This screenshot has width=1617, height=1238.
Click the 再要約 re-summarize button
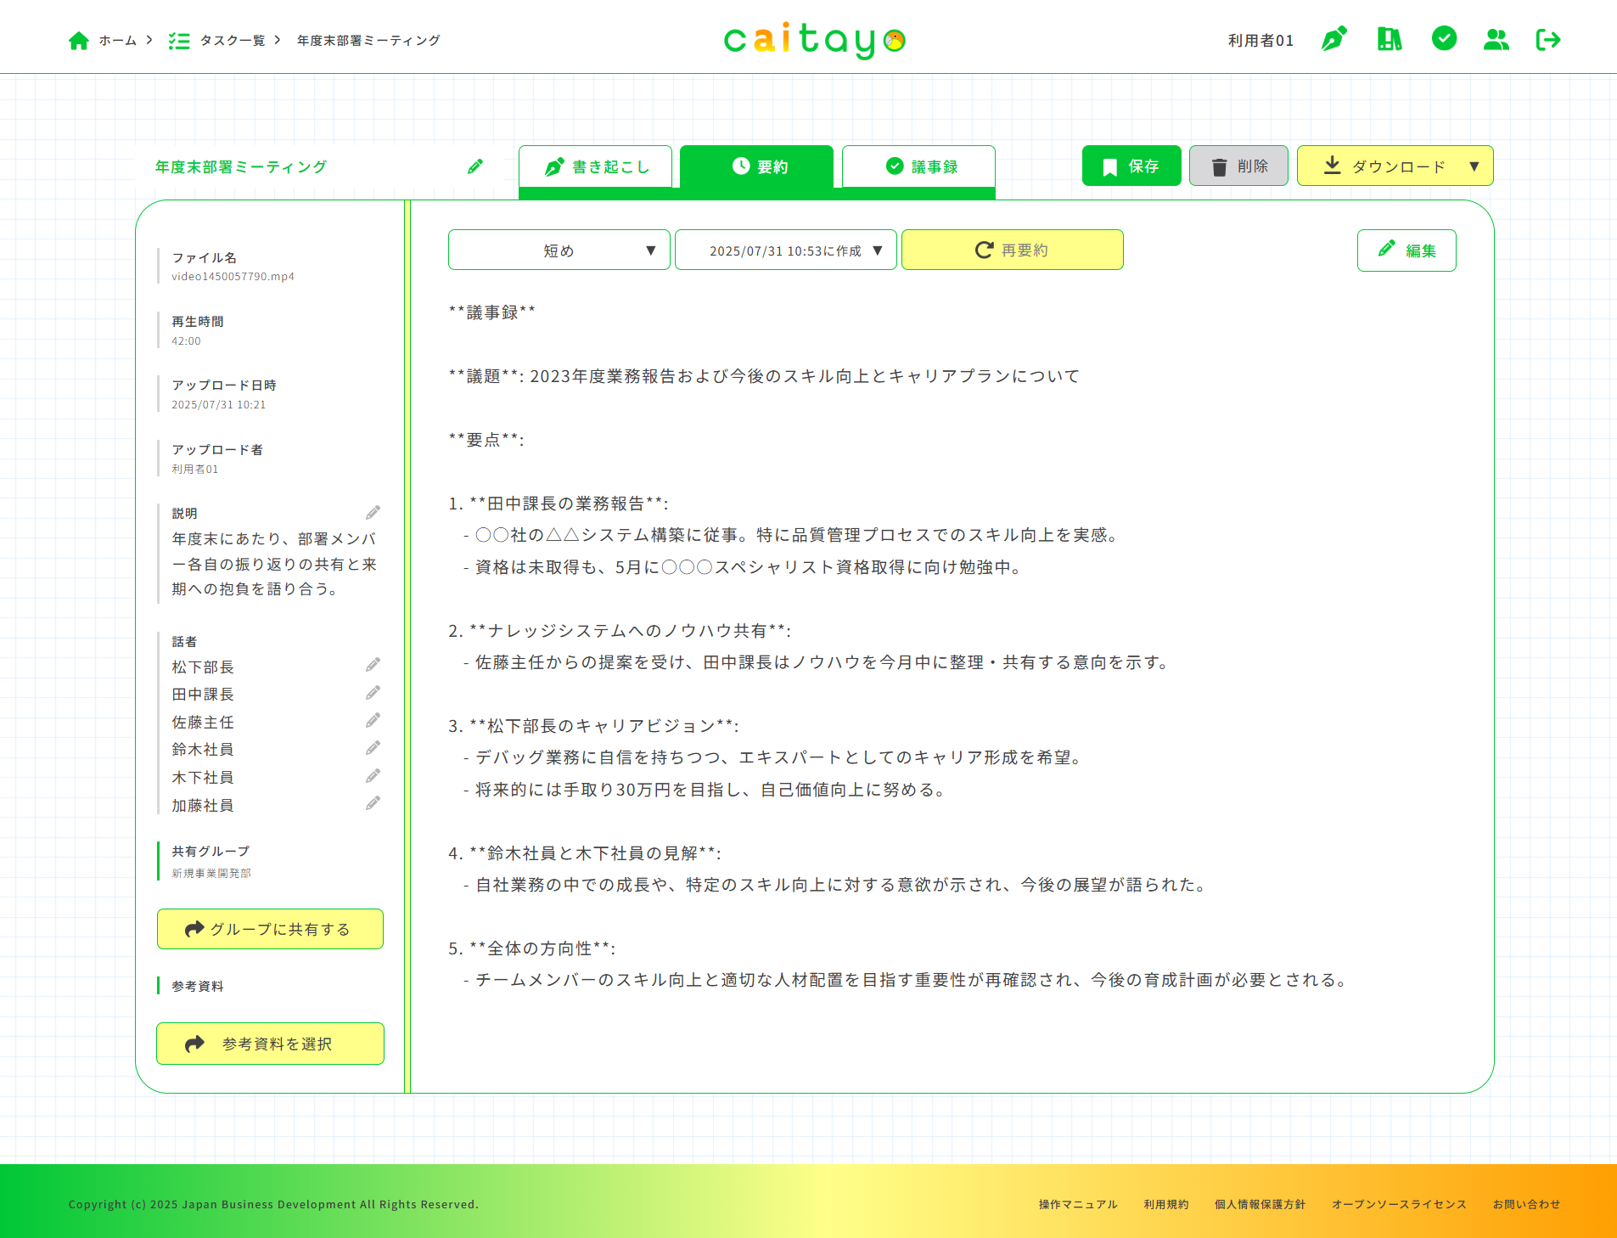(1012, 250)
